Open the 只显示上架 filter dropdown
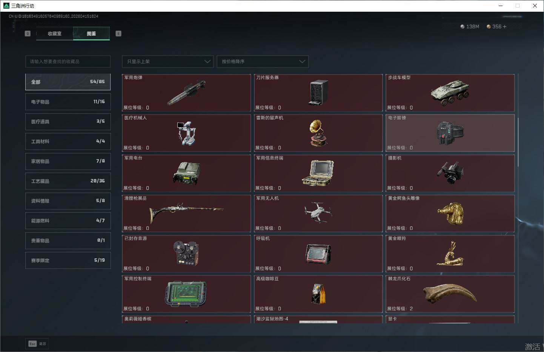 [x=168, y=62]
